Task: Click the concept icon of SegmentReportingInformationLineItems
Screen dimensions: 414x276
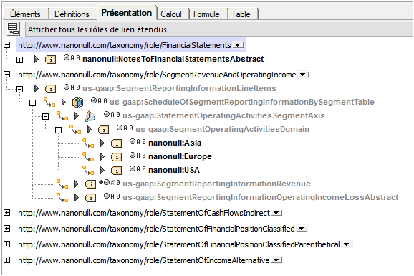Action: pyautogui.click(x=50, y=89)
